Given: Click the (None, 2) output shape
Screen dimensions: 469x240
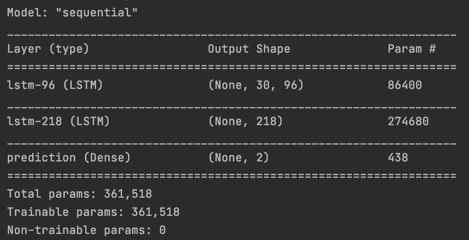Looking at the screenshot, I should pos(238,158).
